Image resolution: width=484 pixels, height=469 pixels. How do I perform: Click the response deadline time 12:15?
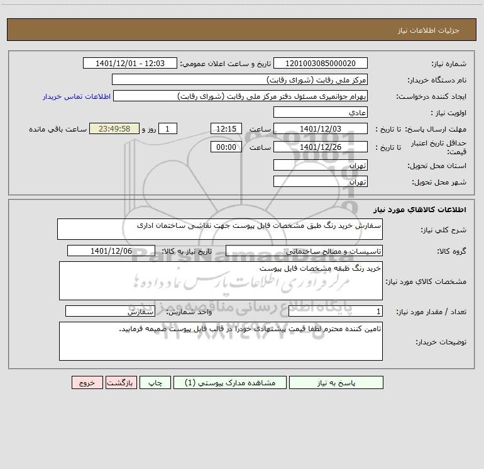pyautogui.click(x=226, y=128)
